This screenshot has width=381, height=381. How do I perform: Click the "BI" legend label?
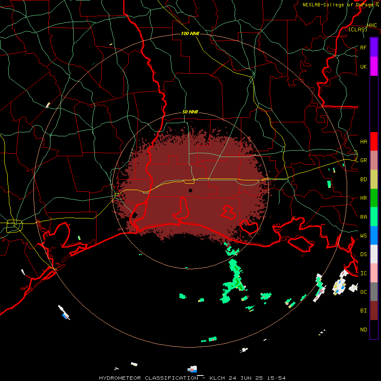363,311
